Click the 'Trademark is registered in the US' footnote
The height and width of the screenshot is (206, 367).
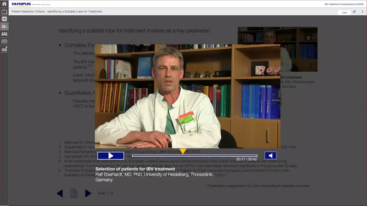click(x=258, y=186)
